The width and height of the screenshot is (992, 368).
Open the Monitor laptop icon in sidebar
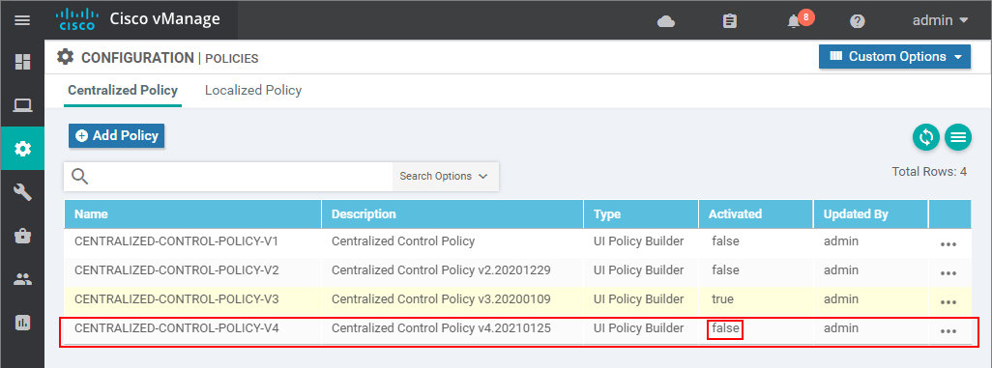[x=23, y=105]
